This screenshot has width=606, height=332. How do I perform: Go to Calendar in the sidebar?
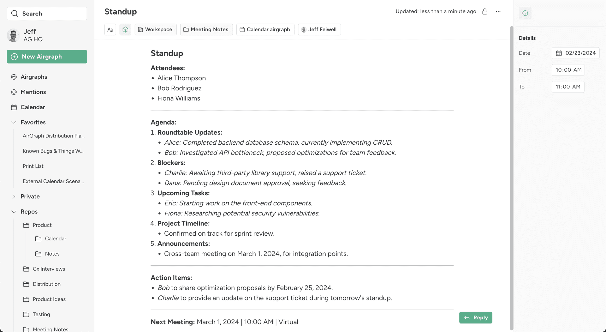tap(33, 107)
